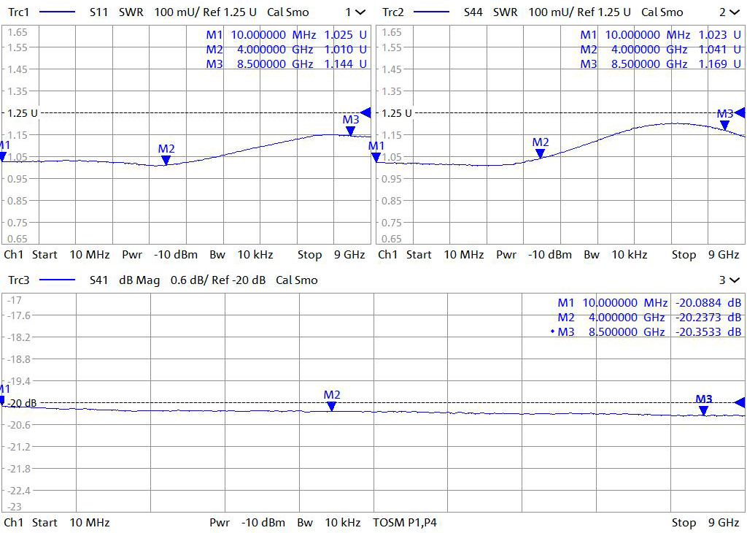Select the Trc1 trace label
This screenshot has height=533, width=747.
coord(19,12)
